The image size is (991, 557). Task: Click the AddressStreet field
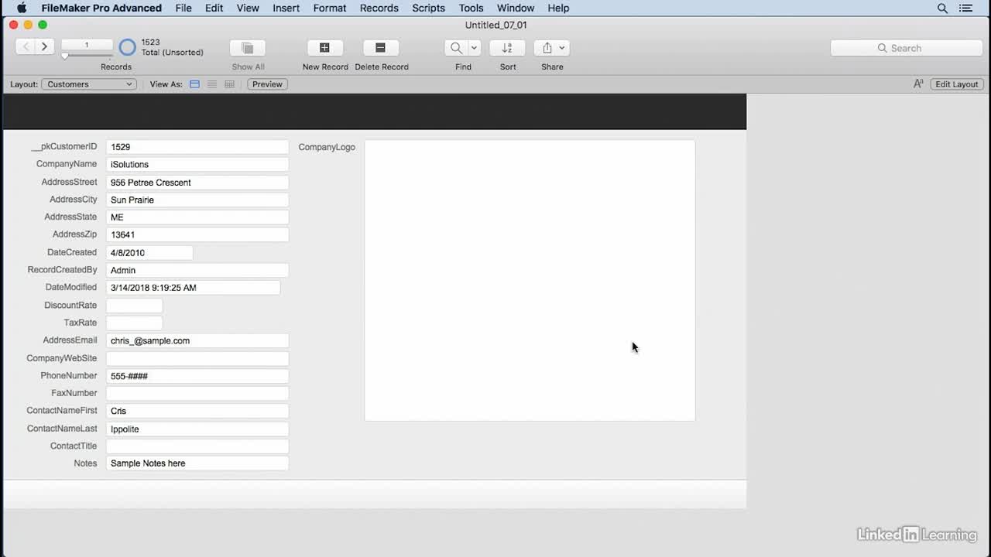tap(197, 183)
